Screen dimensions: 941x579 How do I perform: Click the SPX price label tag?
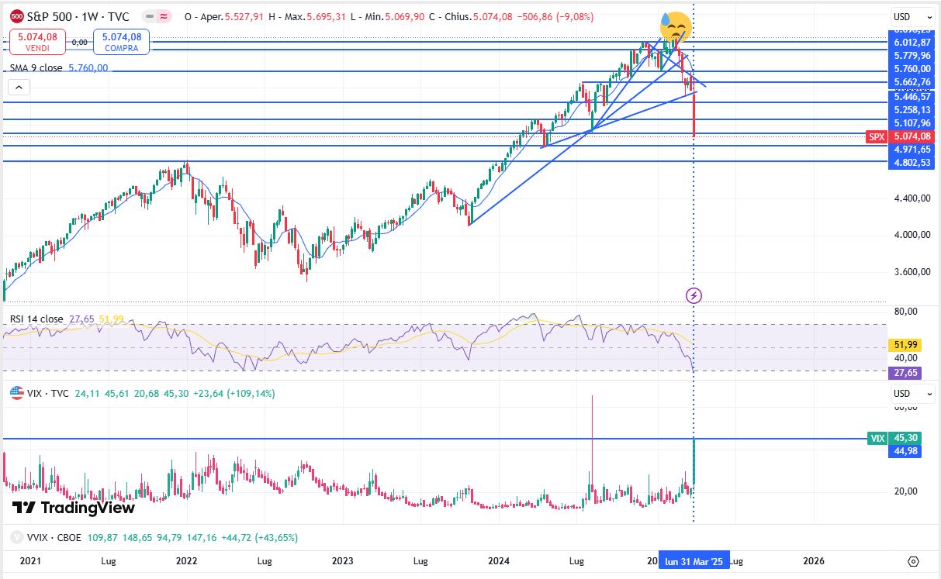877,137
